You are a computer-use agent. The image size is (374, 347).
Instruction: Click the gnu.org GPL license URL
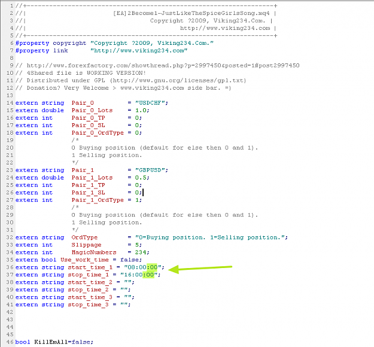tap(178, 80)
